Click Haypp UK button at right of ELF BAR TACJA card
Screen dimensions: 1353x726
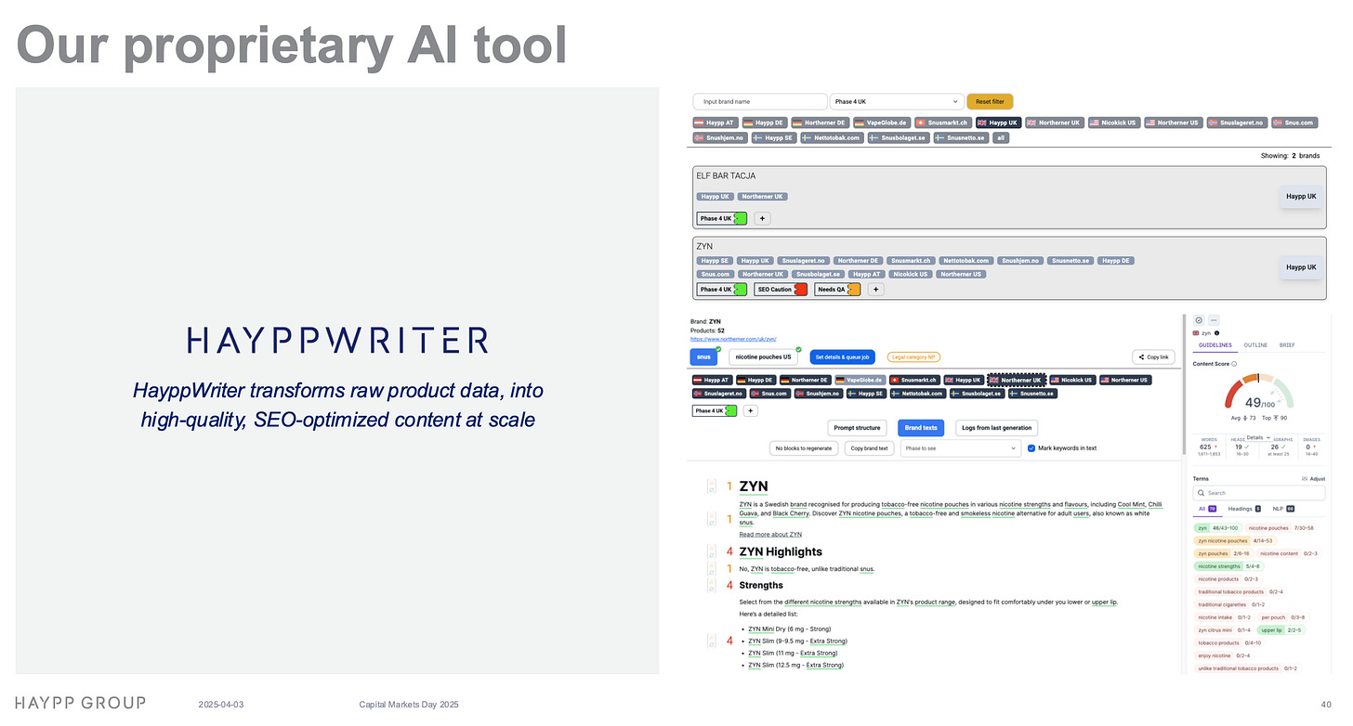[1301, 196]
